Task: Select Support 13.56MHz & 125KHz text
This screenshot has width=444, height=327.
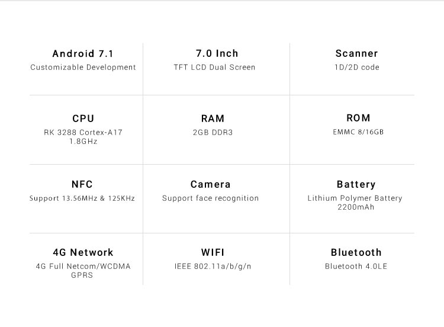Action: pyautogui.click(x=82, y=198)
